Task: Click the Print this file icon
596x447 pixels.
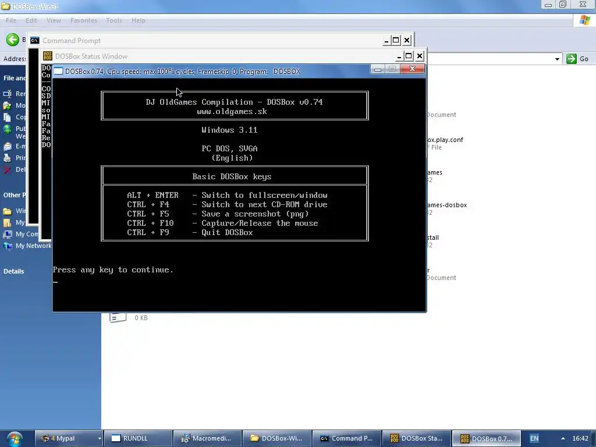Action: 7,158
